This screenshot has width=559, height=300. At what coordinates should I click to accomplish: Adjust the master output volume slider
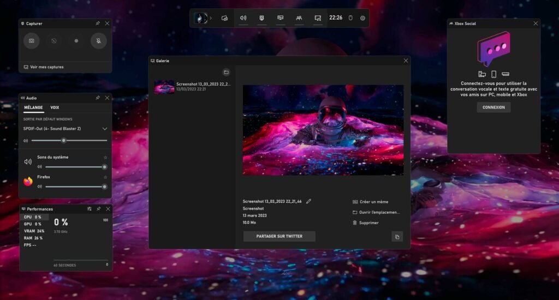[69, 141]
